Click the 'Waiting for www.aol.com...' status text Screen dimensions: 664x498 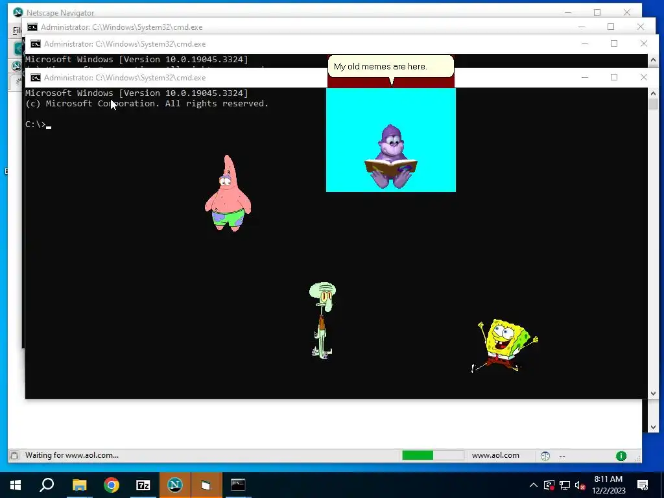click(x=72, y=455)
